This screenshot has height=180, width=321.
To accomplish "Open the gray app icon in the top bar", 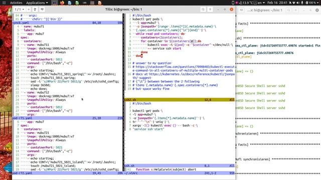I will pos(92,2).
